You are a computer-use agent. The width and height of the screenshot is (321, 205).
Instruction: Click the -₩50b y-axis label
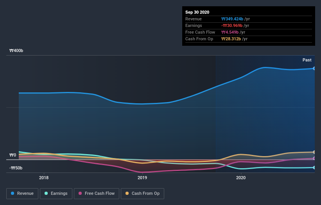point(16,168)
